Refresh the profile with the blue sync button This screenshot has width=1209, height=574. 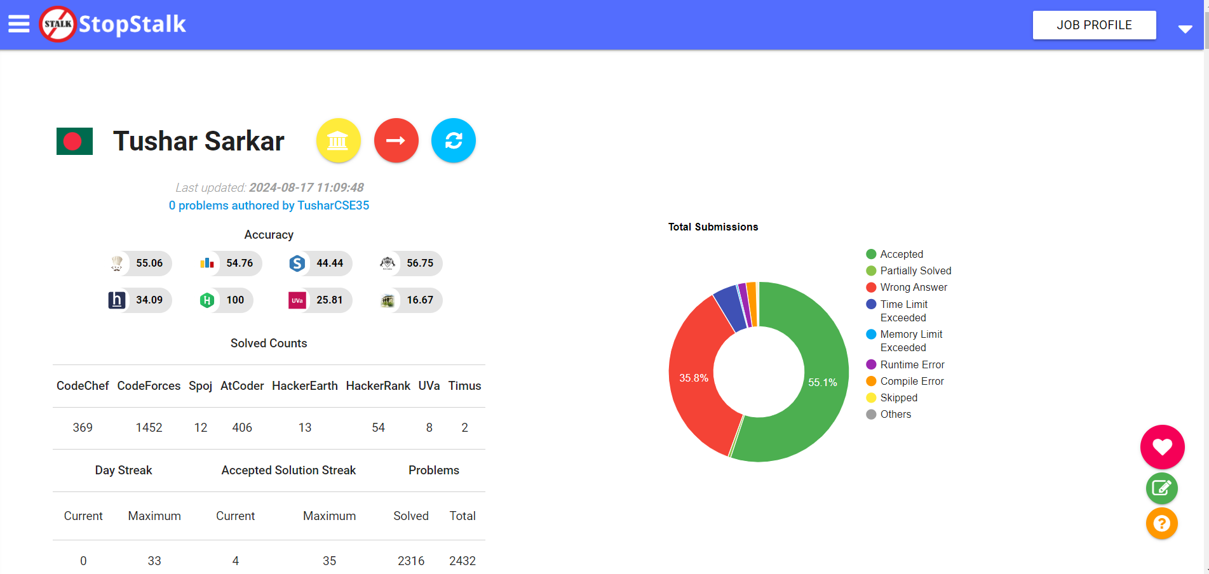click(x=454, y=140)
